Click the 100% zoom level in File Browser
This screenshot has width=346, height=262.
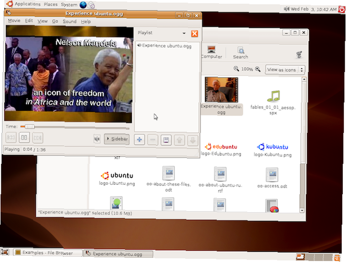point(247,69)
